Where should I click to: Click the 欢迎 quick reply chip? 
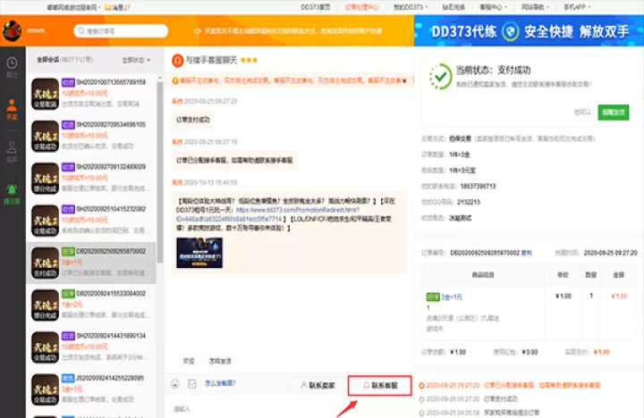pyautogui.click(x=189, y=361)
